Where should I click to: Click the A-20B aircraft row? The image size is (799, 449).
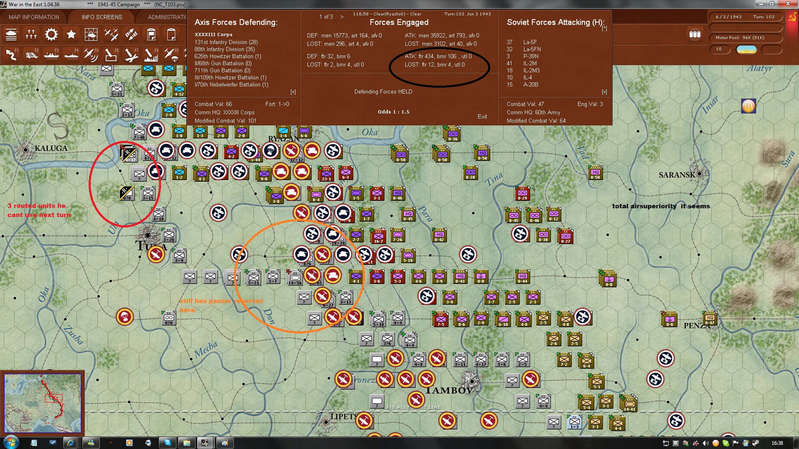522,85
